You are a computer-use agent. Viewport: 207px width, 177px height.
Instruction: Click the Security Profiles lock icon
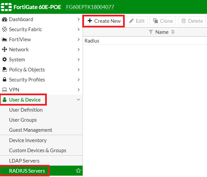pyautogui.click(x=5, y=80)
